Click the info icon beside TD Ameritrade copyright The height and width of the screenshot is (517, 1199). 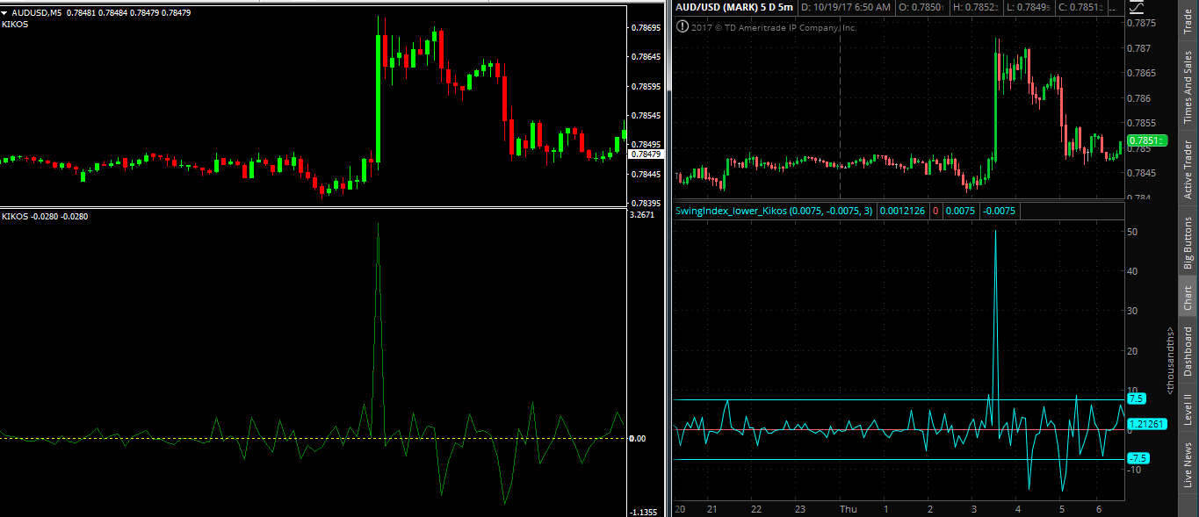point(683,26)
